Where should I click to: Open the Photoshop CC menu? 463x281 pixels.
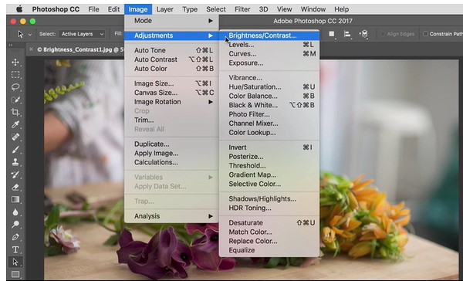(x=56, y=9)
